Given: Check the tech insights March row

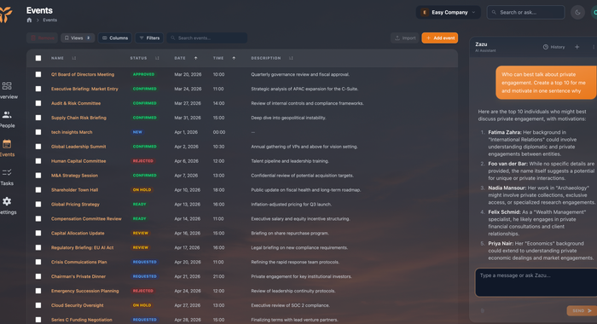Looking at the screenshot, I should click(x=38, y=132).
